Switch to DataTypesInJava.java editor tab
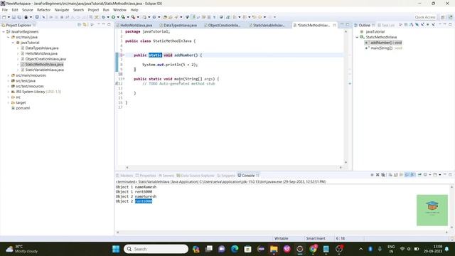This screenshot has width=455, height=256. pos(180,26)
